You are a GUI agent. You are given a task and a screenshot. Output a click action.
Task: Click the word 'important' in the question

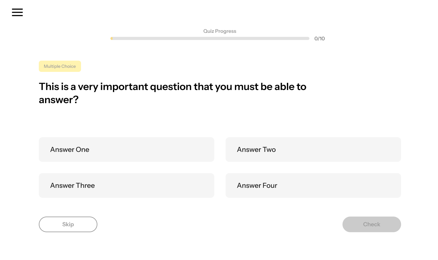point(124,87)
